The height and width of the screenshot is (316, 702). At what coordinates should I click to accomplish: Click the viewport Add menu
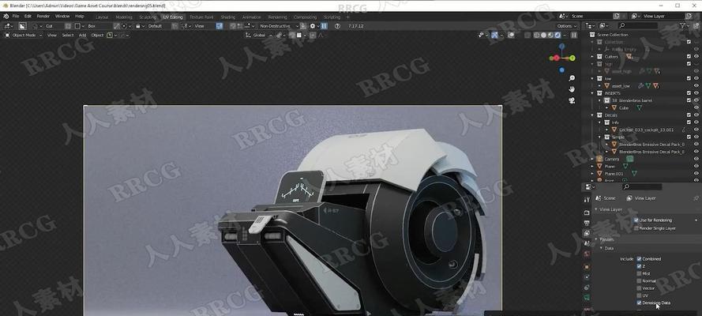tap(82, 35)
